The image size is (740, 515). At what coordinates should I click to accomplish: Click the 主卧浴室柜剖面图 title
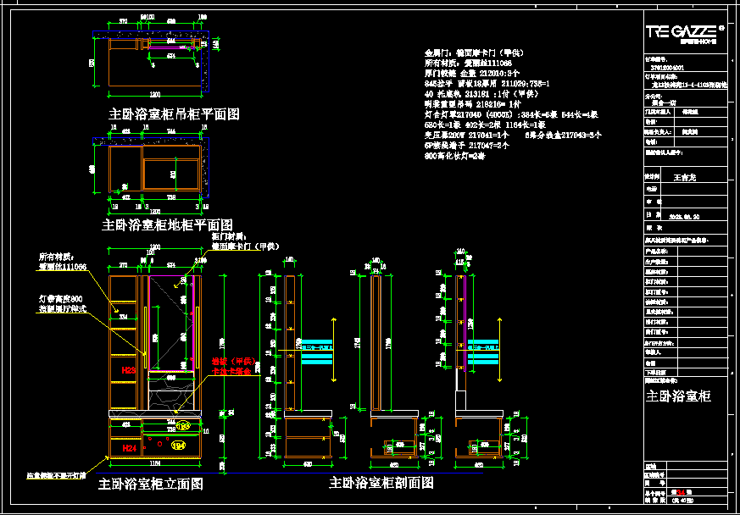click(381, 483)
